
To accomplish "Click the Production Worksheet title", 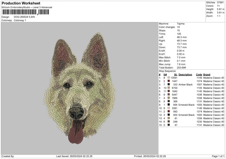I will click(x=21, y=3).
